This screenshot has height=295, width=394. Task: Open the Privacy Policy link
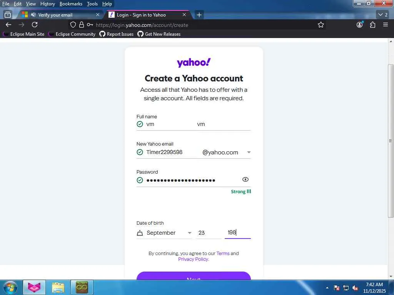pyautogui.click(x=193, y=259)
